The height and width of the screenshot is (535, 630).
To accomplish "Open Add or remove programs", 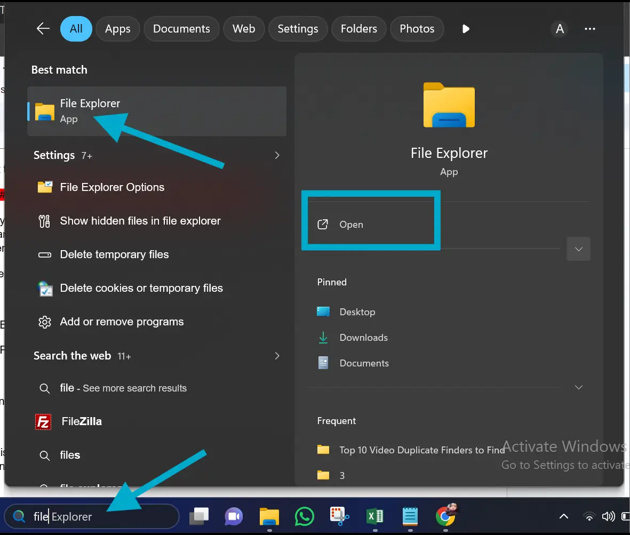I will (x=122, y=321).
